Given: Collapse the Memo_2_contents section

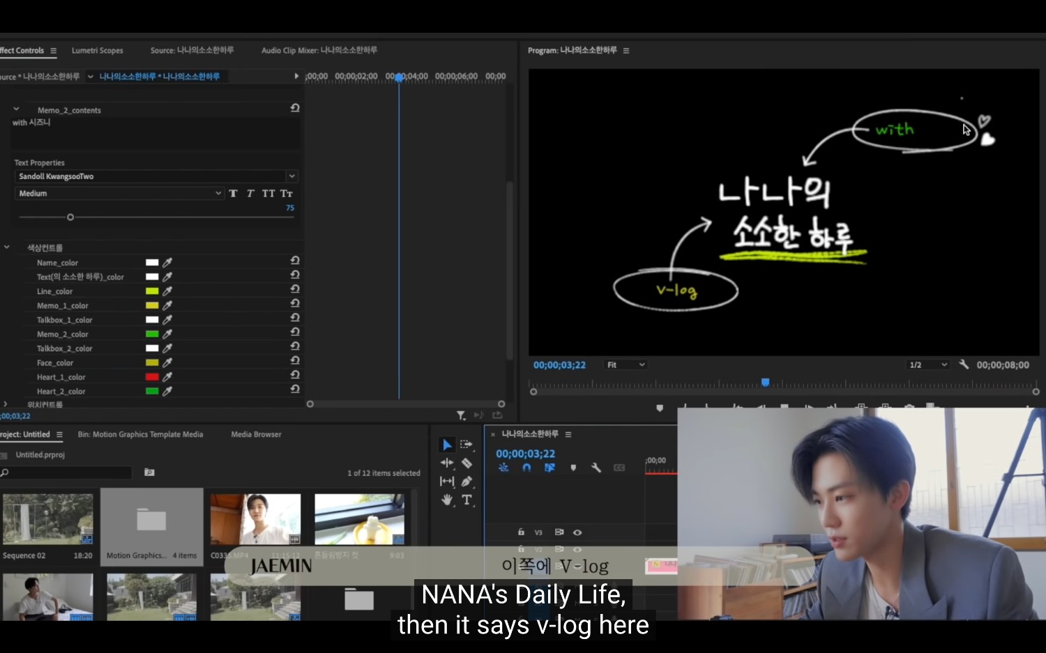Looking at the screenshot, I should click(x=16, y=109).
